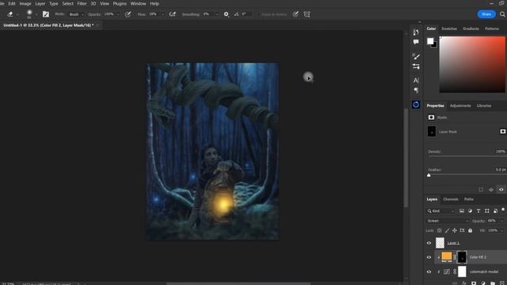507x285 pixels.
Task: Filter layers by shape layers icon
Action: (x=486, y=211)
